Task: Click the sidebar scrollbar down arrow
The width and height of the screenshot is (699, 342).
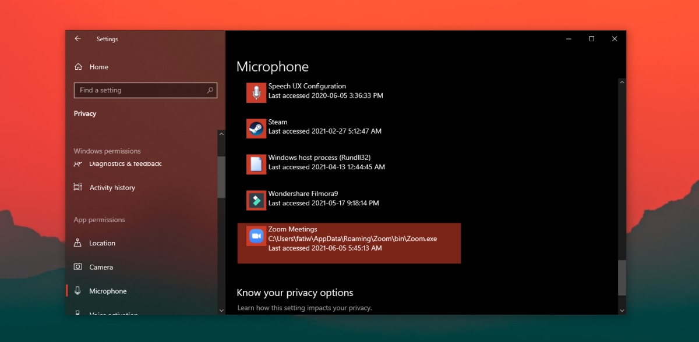Action: click(221, 311)
